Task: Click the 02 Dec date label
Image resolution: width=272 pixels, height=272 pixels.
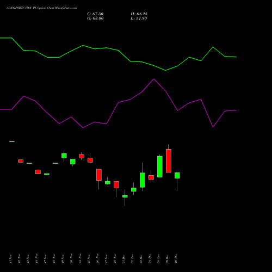Action: (x=132, y=258)
